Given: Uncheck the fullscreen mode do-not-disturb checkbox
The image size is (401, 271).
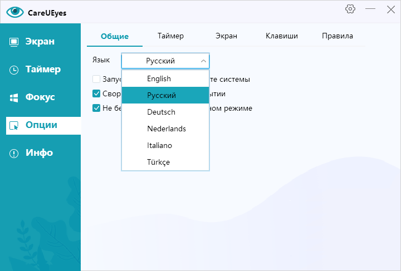Looking at the screenshot, I should [96, 108].
